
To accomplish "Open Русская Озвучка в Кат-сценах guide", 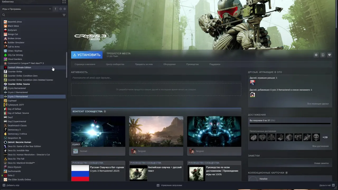I will tap(98, 171).
